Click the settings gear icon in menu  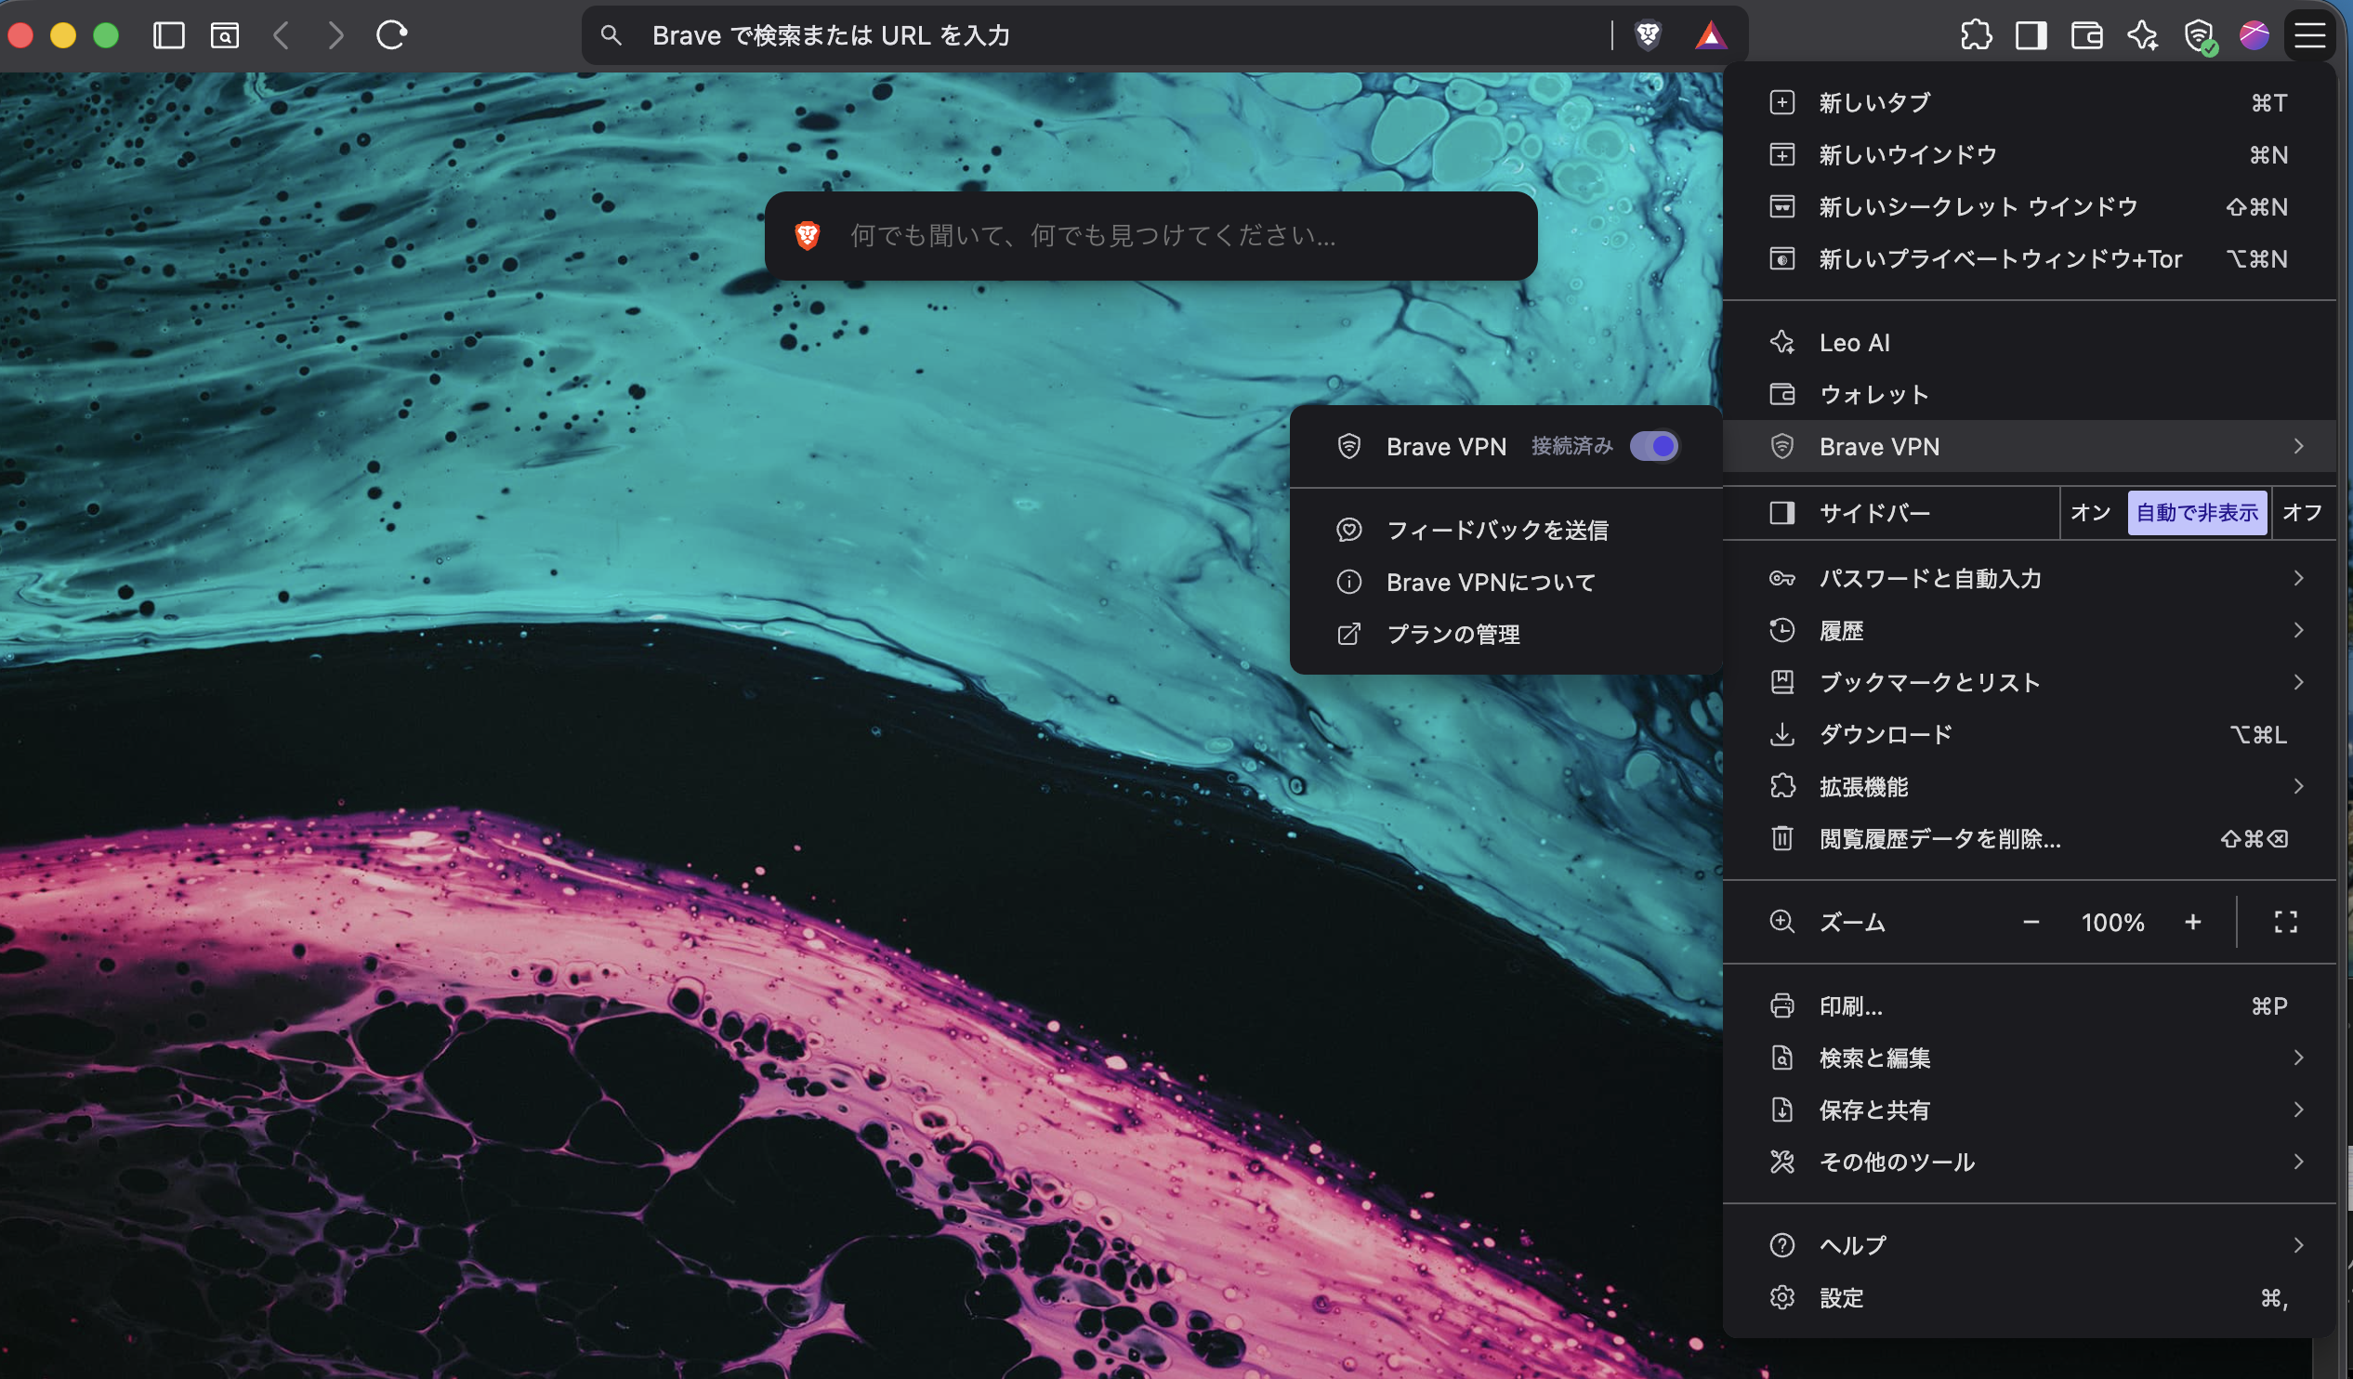point(1782,1298)
